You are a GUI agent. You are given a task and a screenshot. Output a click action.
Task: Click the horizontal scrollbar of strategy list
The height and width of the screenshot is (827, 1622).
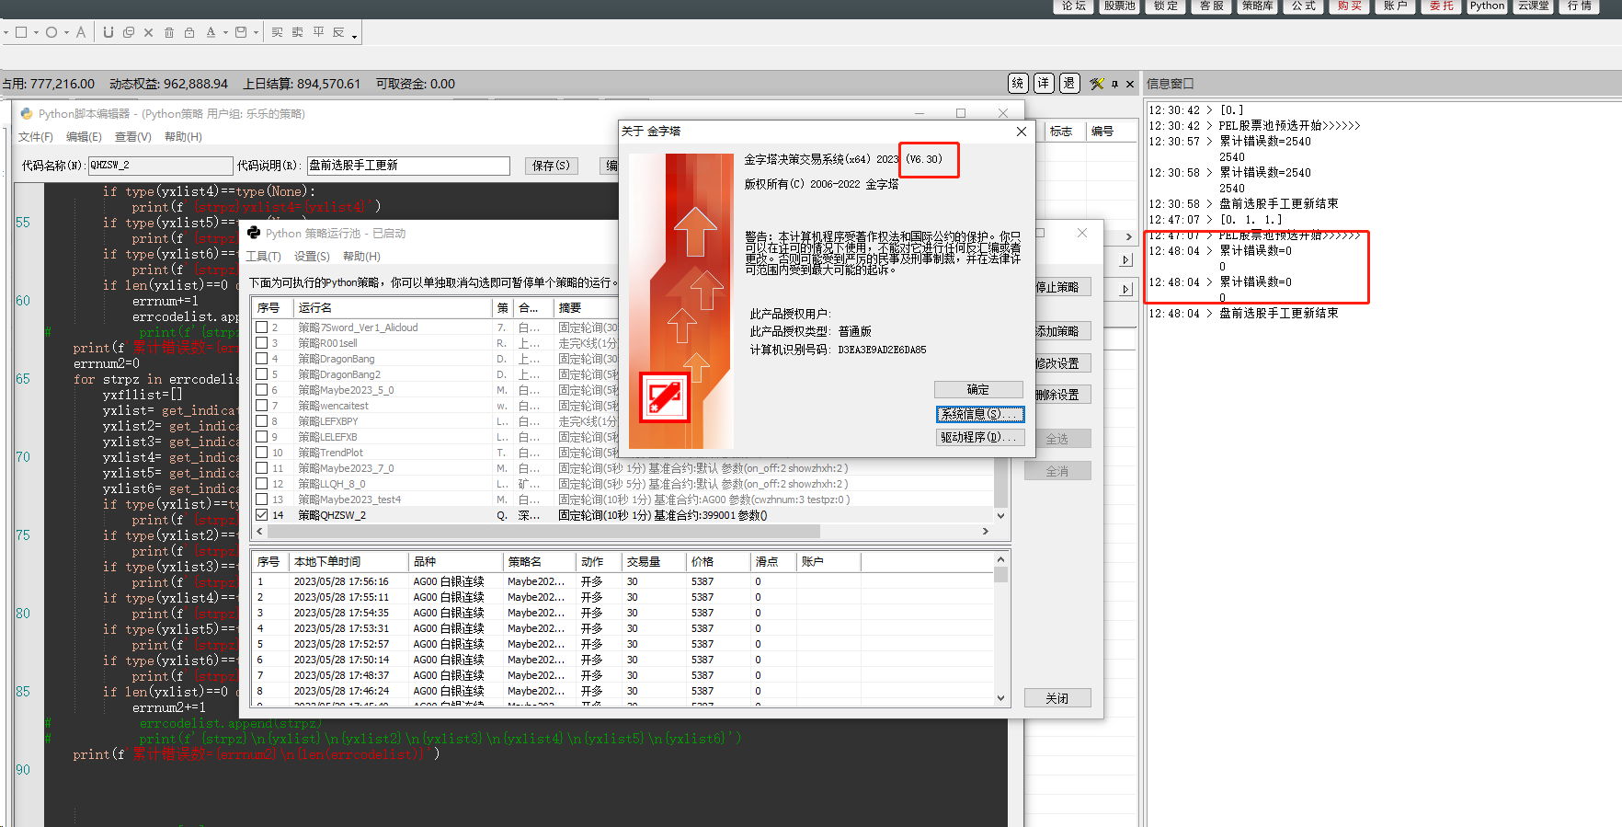click(x=543, y=532)
